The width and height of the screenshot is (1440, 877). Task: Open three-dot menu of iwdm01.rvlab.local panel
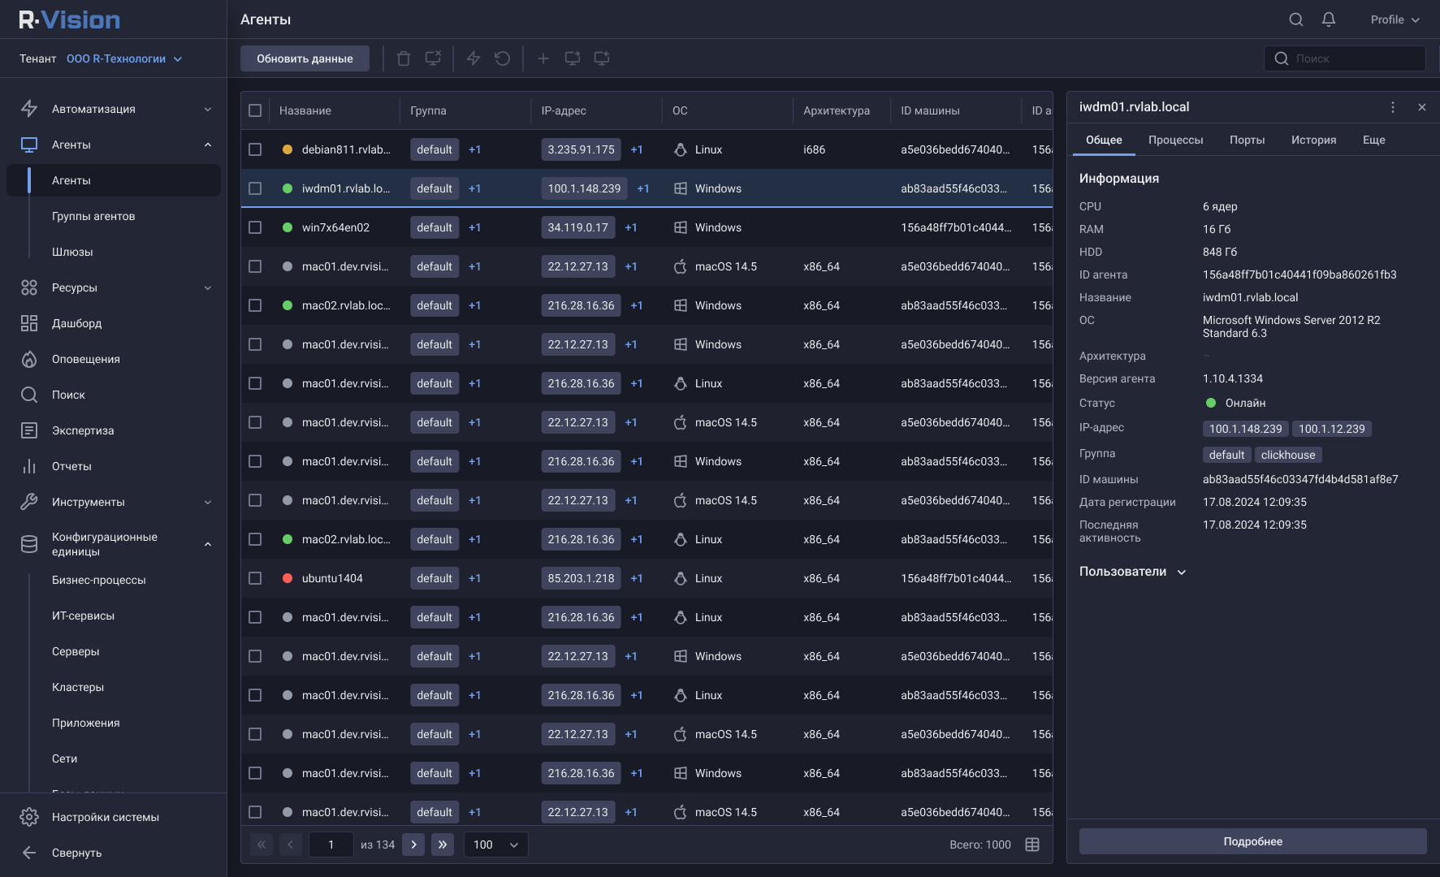pyautogui.click(x=1393, y=107)
